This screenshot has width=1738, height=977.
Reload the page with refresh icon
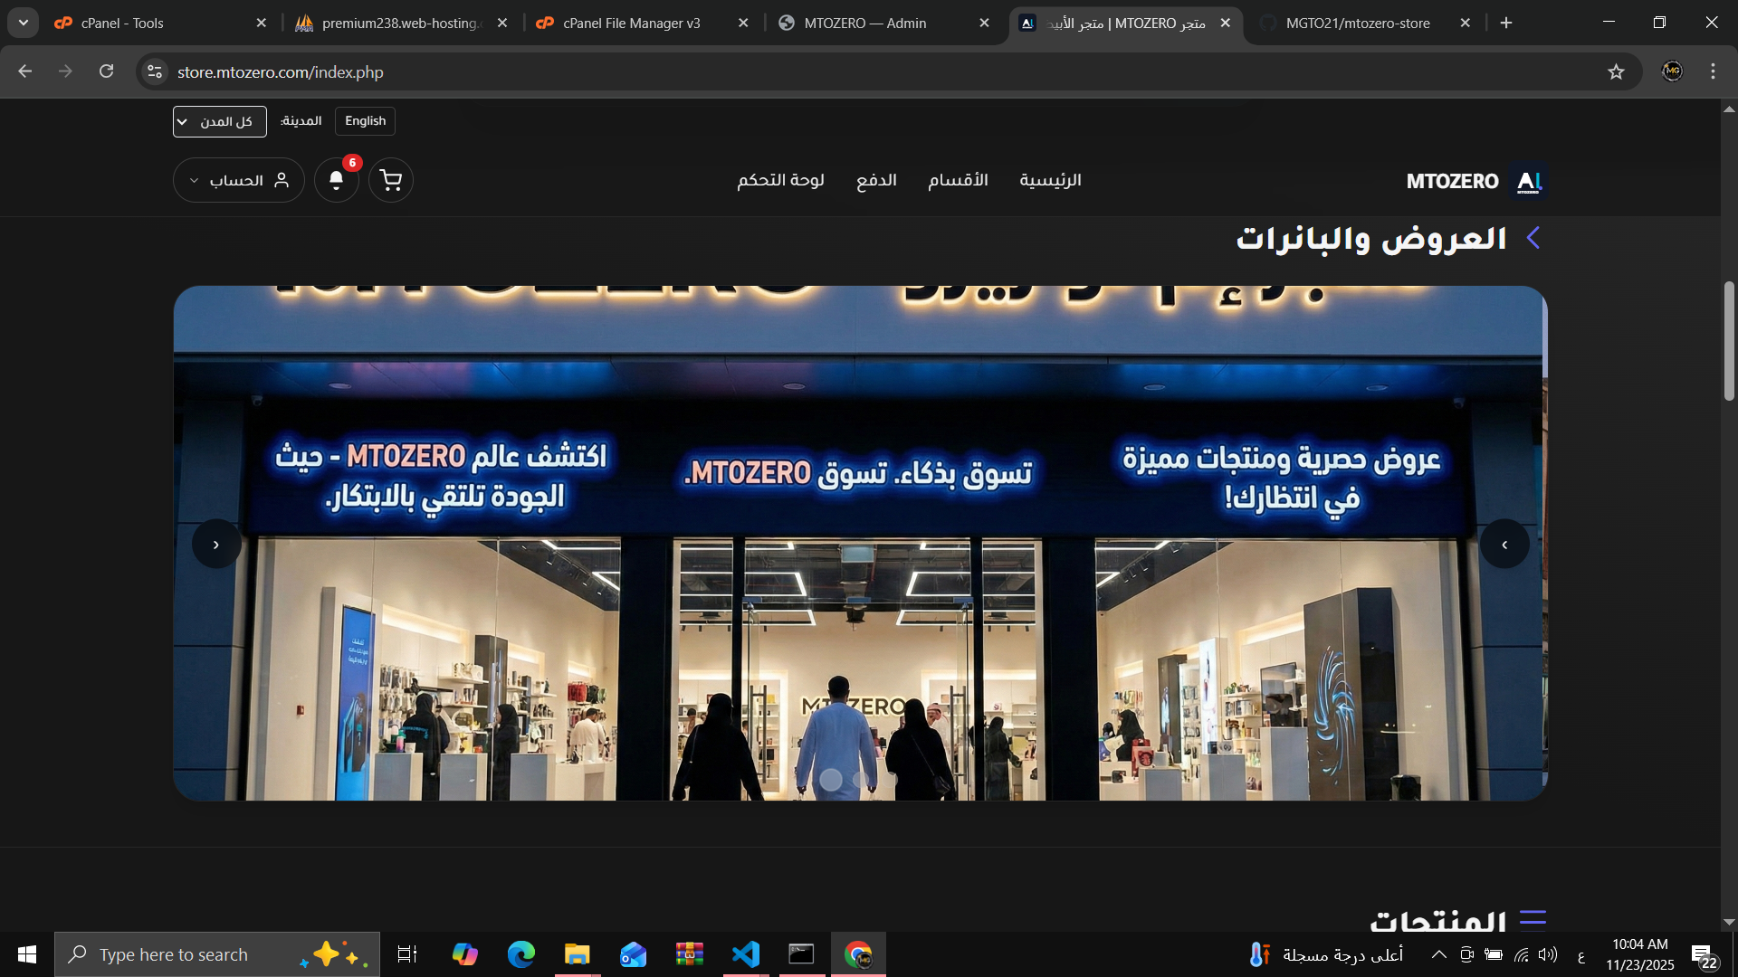(107, 71)
